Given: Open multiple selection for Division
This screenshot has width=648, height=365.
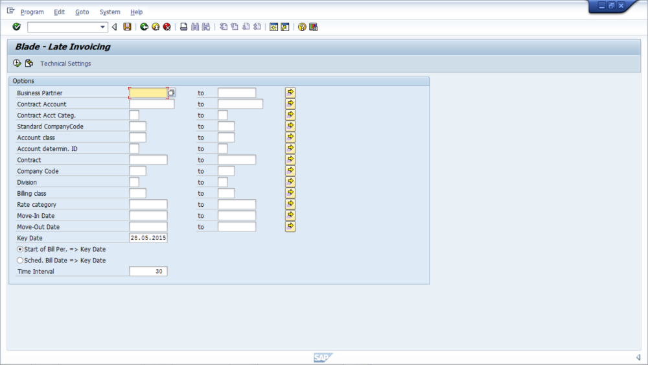Looking at the screenshot, I should tap(290, 182).
